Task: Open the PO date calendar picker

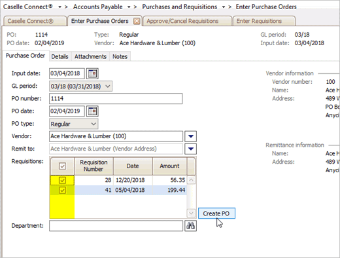Action: (92, 111)
